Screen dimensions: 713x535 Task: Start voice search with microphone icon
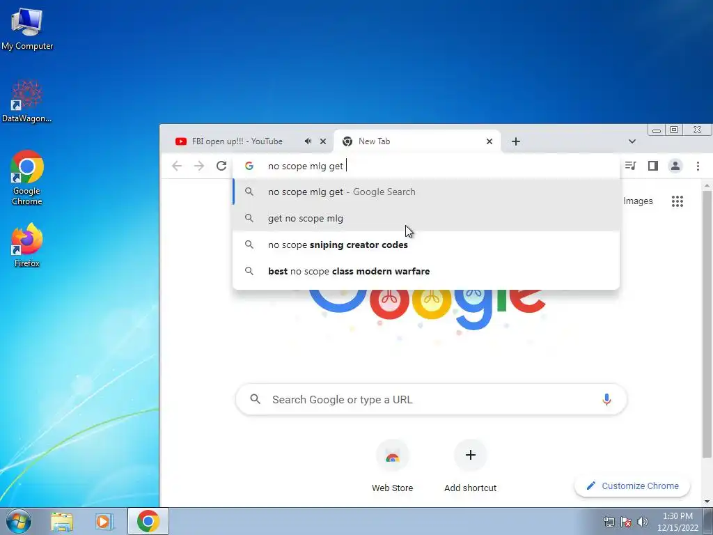click(606, 399)
